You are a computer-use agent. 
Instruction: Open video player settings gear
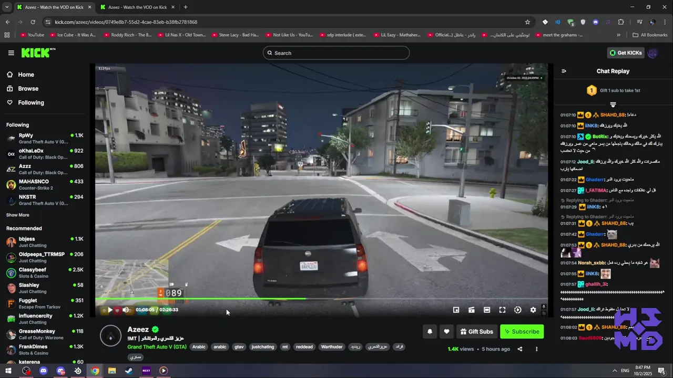click(533, 310)
